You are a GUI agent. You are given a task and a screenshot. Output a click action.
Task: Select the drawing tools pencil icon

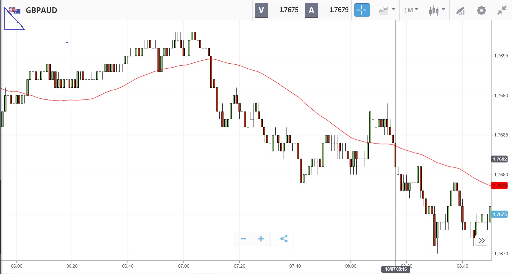coord(460,11)
